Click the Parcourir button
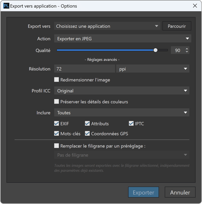 coord(177,26)
